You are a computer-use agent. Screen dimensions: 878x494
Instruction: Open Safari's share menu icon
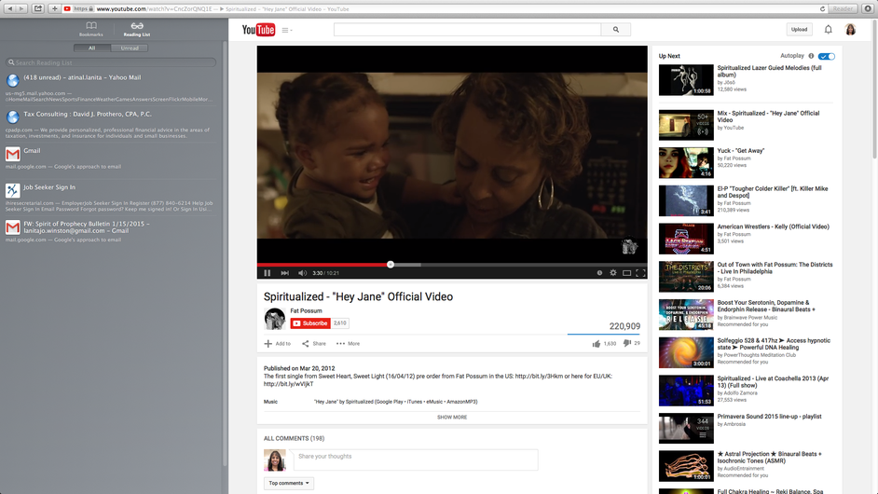[38, 8]
